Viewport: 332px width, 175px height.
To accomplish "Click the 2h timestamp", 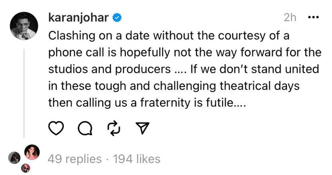I will 290,18.
